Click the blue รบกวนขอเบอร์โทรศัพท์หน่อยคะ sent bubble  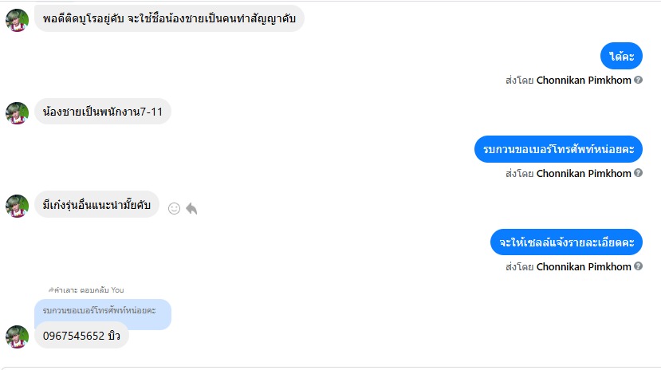(x=558, y=149)
